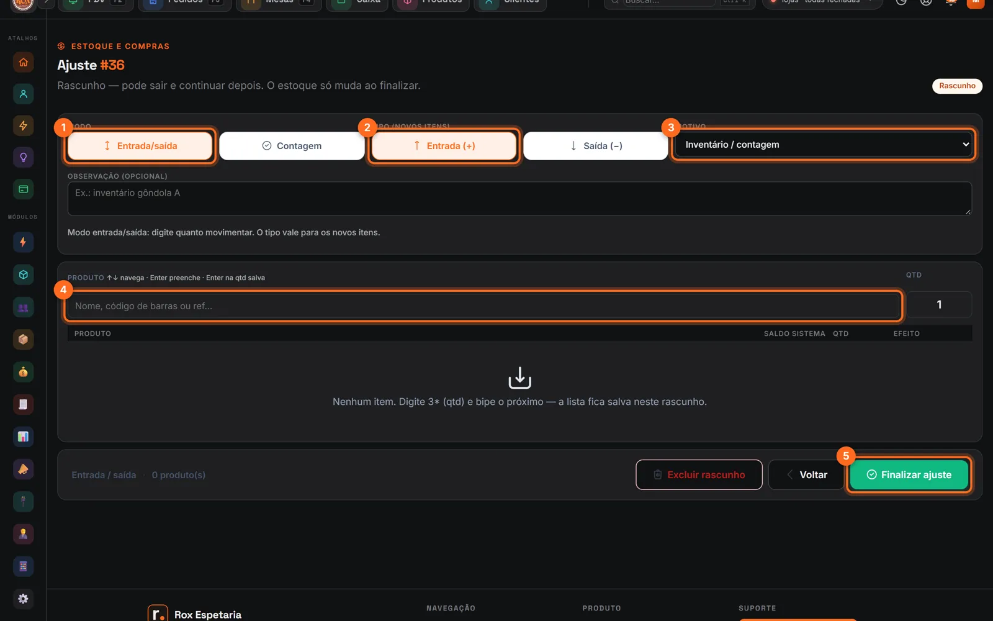This screenshot has width=993, height=621.
Task: Click the QTD quantity field showing 1
Action: pos(939,305)
